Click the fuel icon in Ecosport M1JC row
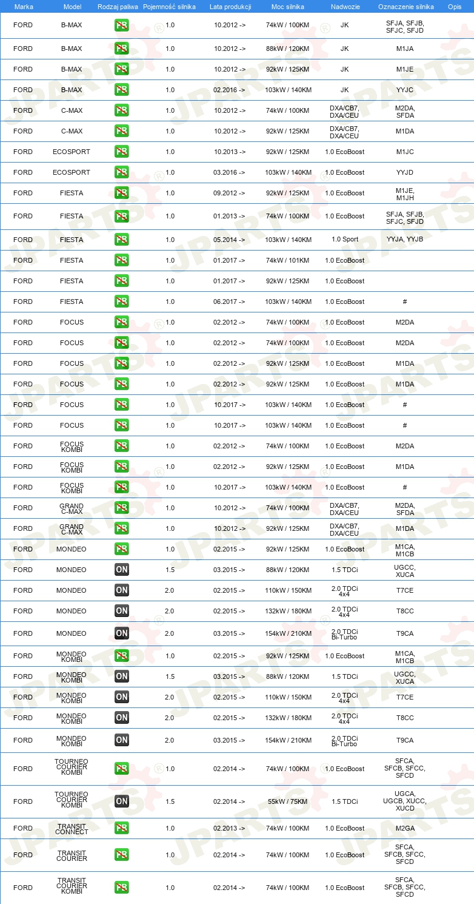Viewport: 474px width, 904px height. pyautogui.click(x=121, y=152)
